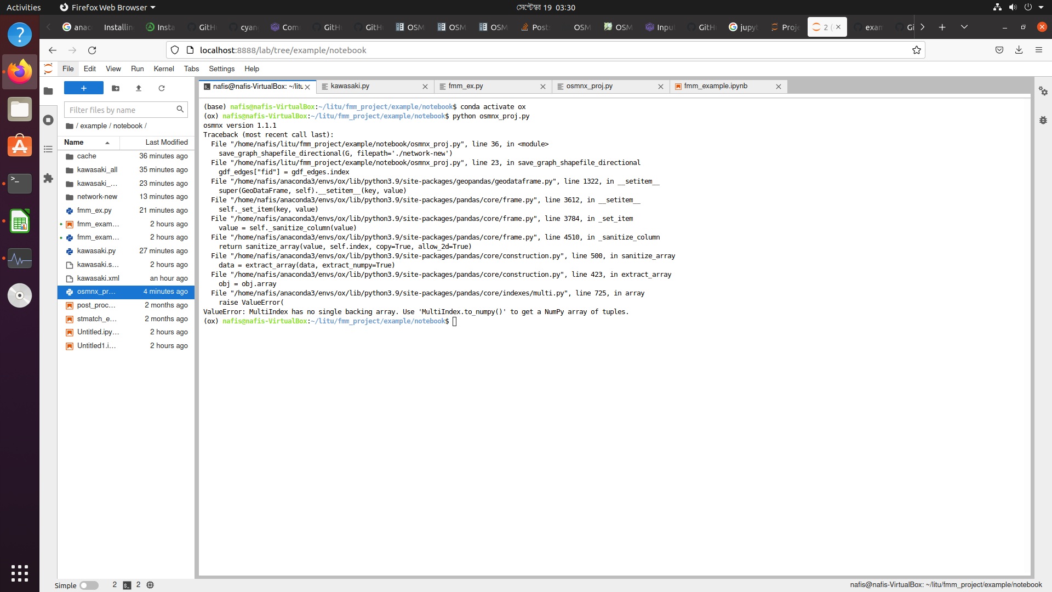Switch to the fmm_example.ipynb tab
Viewport: 1052px width, 592px height.
(x=717, y=86)
